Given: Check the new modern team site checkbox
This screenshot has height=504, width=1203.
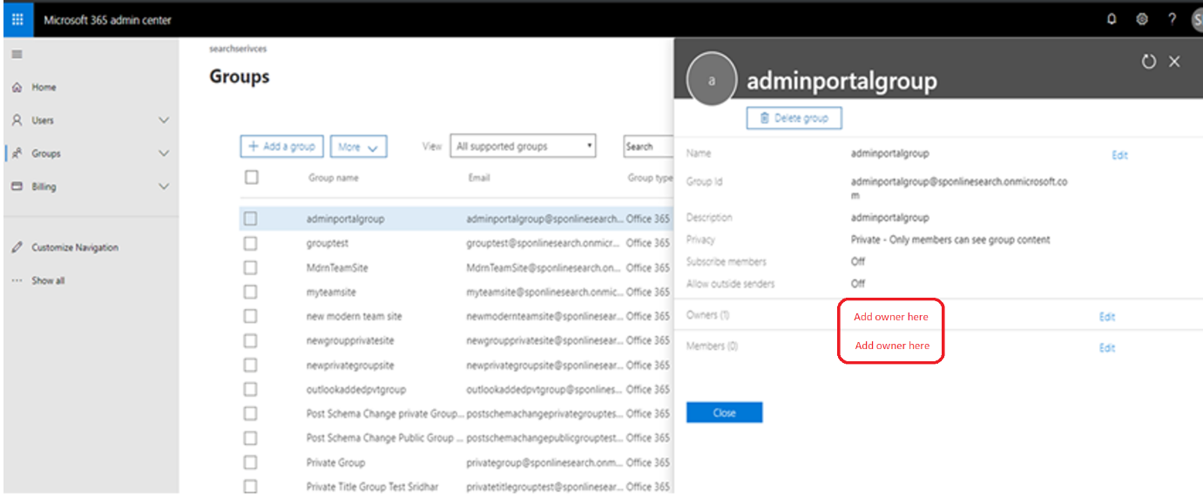Looking at the screenshot, I should [250, 316].
